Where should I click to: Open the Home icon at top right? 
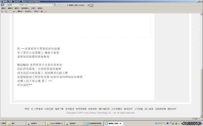(194, 5)
